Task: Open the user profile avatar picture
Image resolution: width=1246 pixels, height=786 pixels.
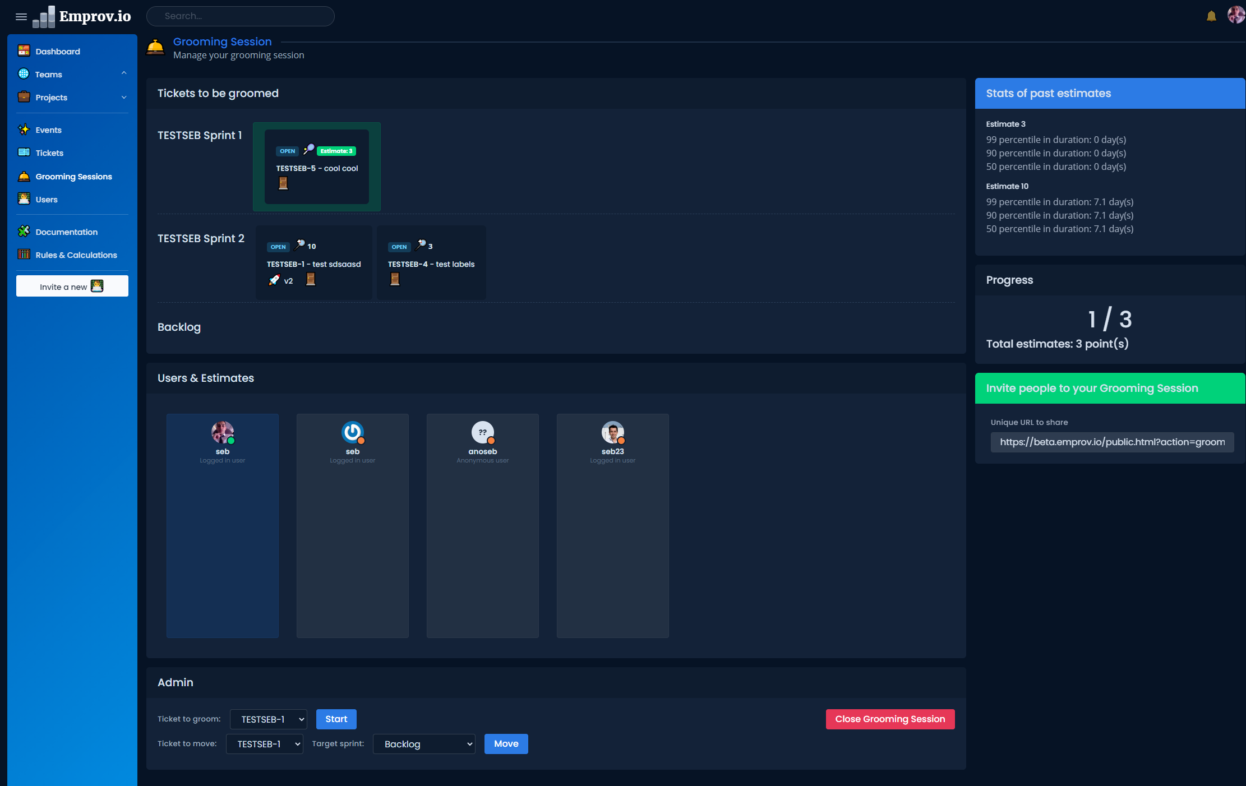Action: click(1235, 15)
